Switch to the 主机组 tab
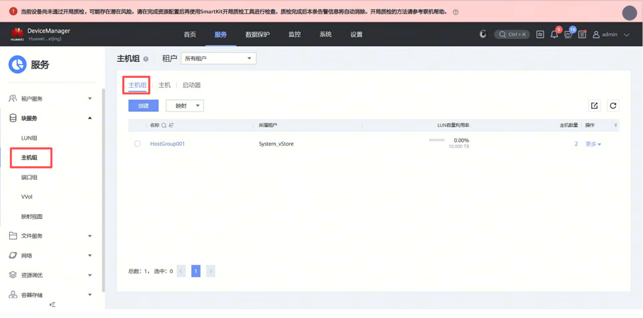The image size is (643, 318). (x=137, y=85)
